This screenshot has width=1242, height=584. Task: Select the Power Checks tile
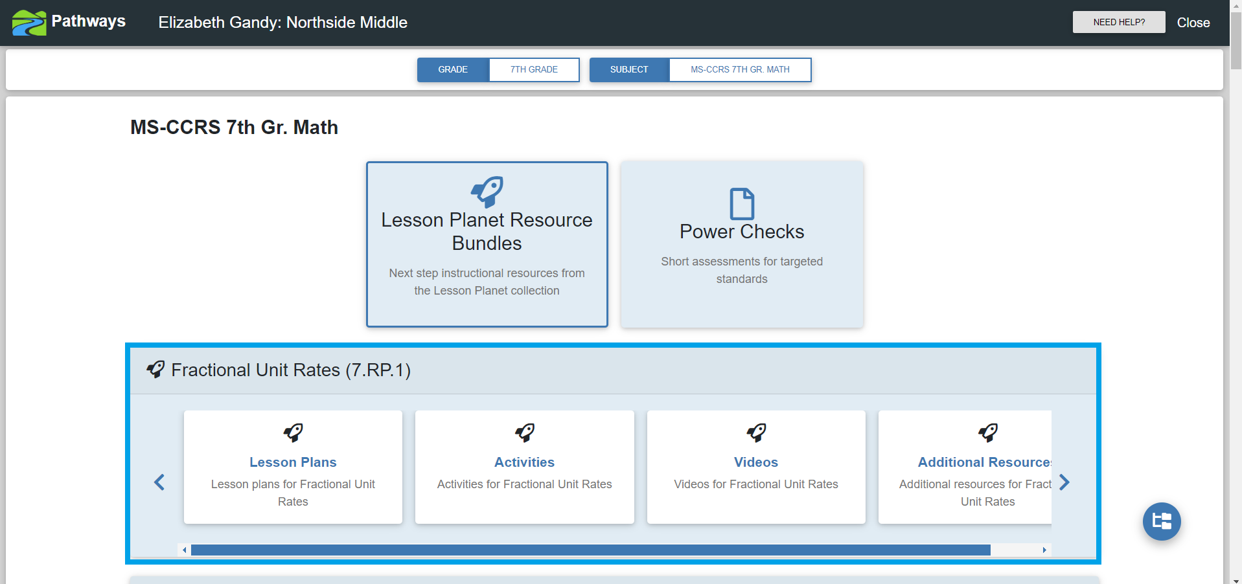(x=742, y=244)
